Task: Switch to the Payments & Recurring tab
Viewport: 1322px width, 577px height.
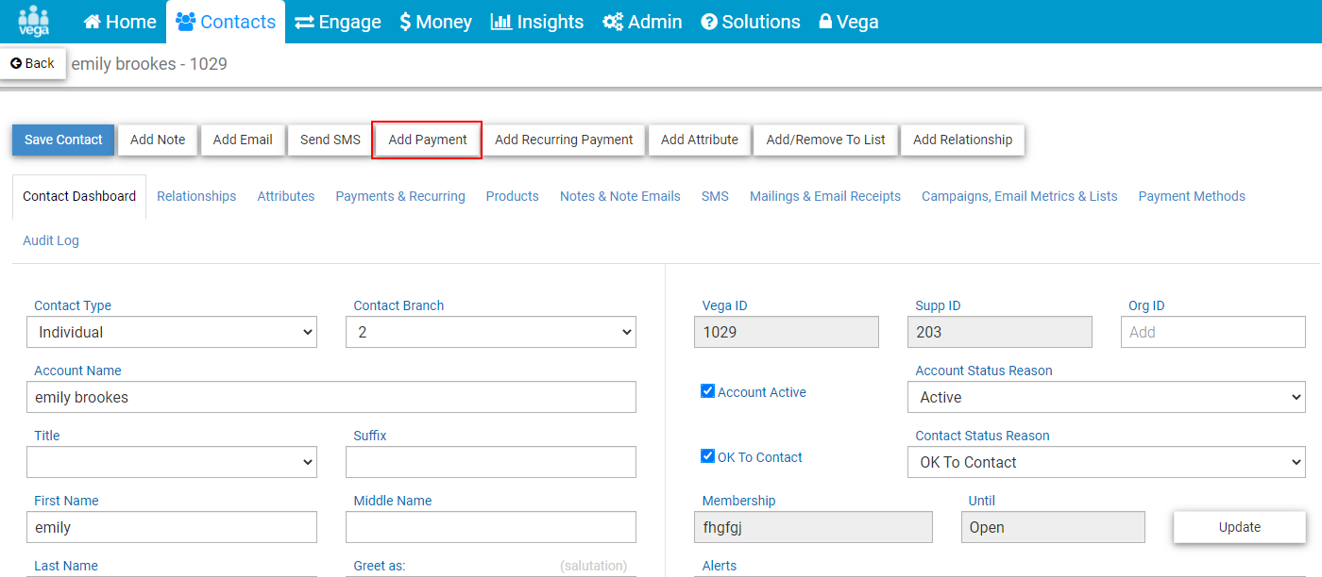Action: (400, 196)
